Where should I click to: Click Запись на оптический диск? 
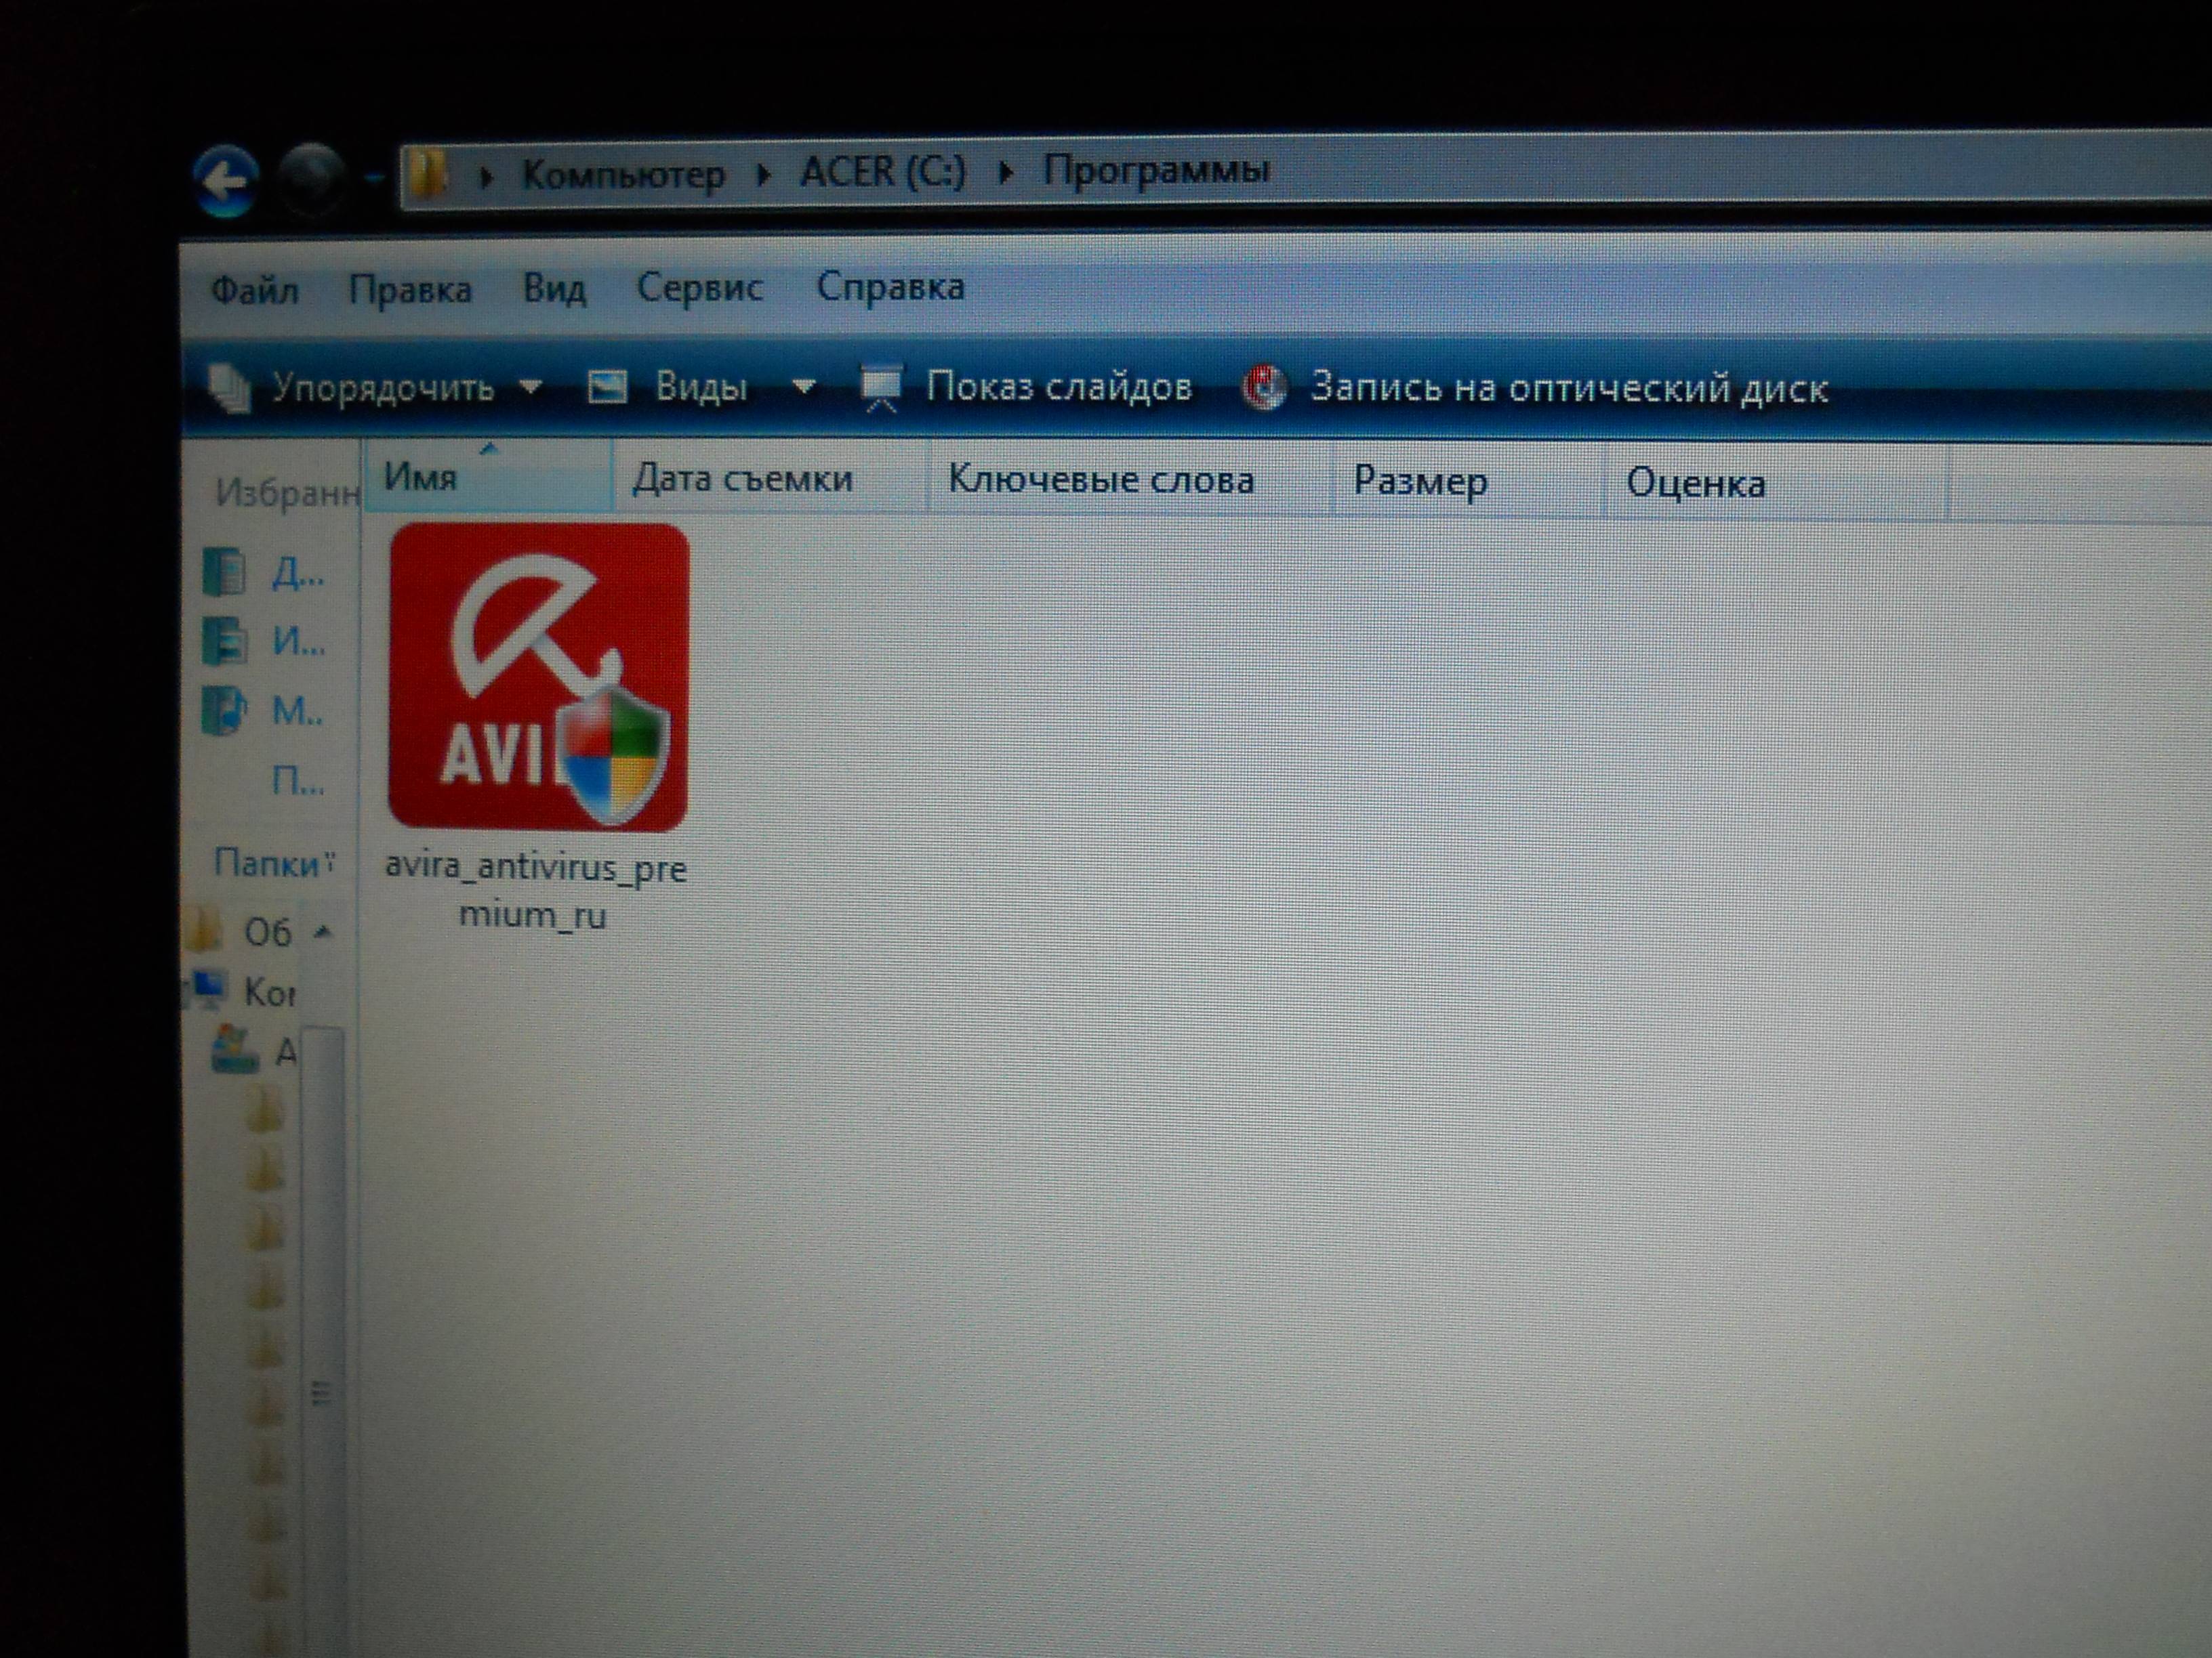point(1536,388)
